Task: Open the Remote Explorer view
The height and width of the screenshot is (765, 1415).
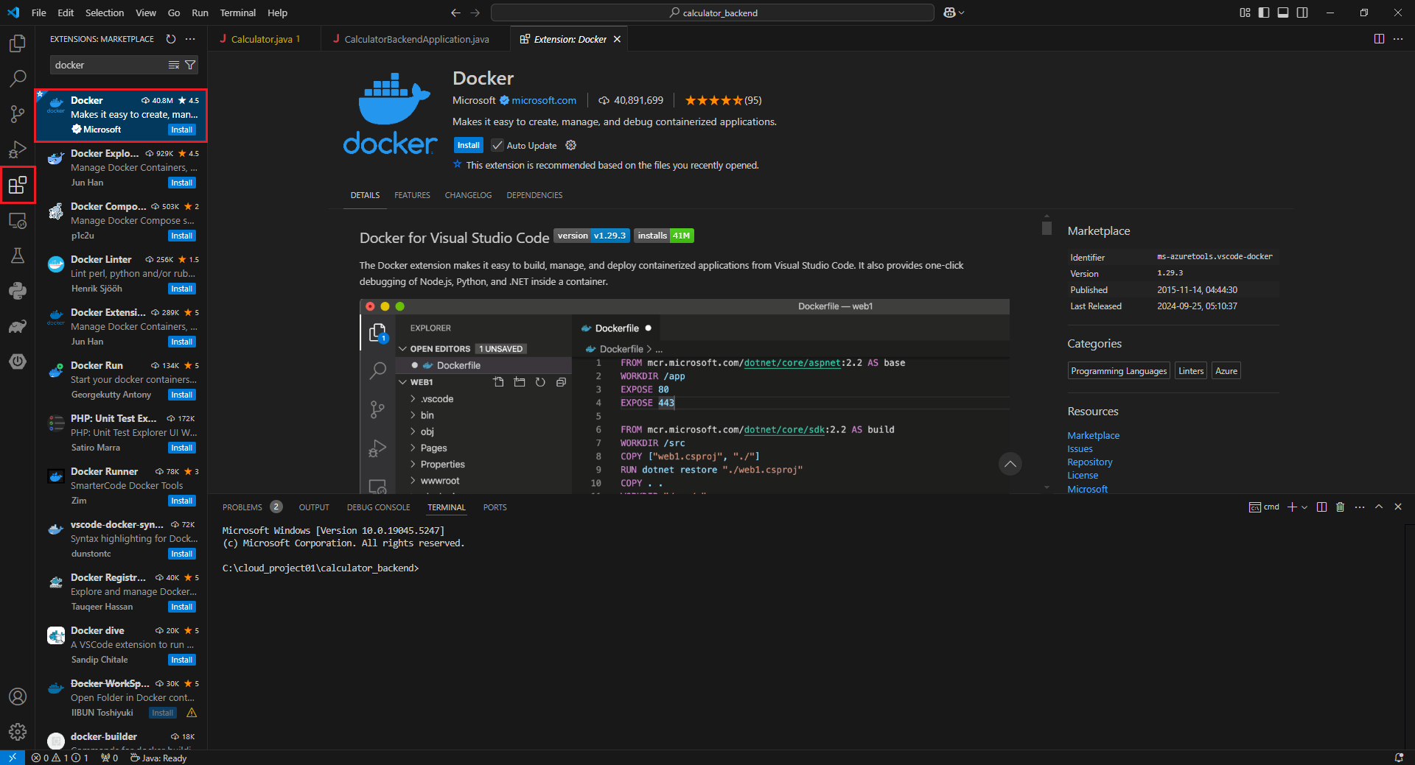Action: [18, 220]
